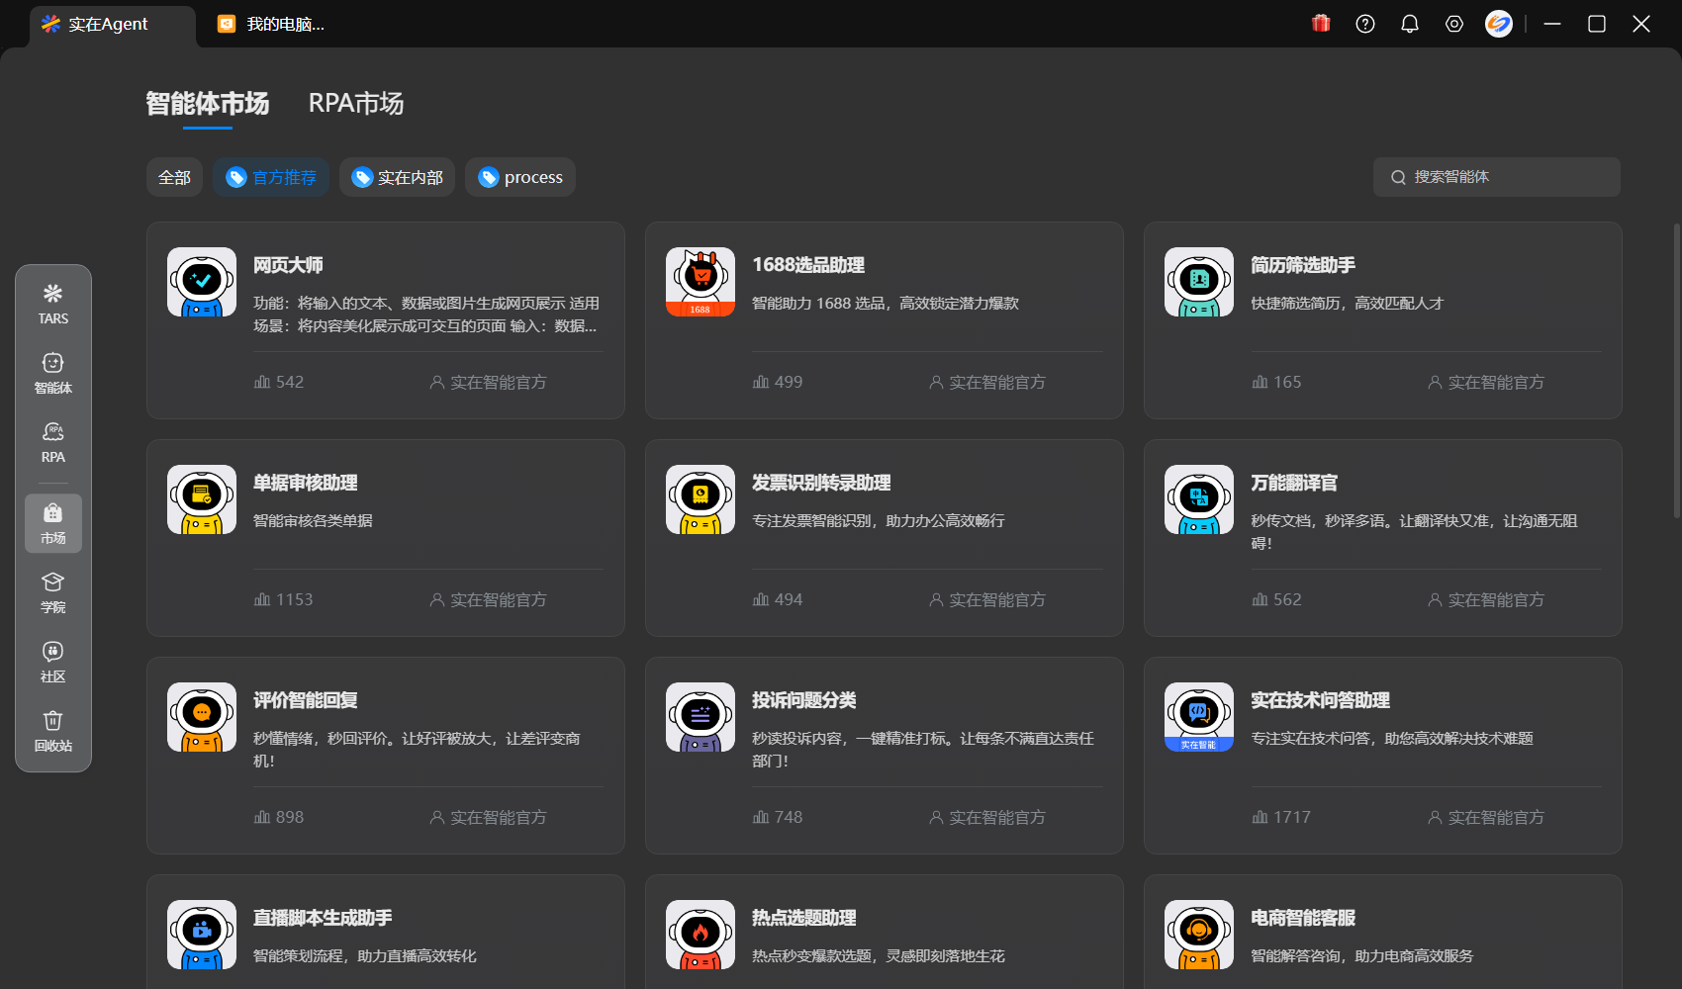Open TARS in the left sidebar
Image resolution: width=1682 pixels, height=989 pixels.
(x=53, y=304)
